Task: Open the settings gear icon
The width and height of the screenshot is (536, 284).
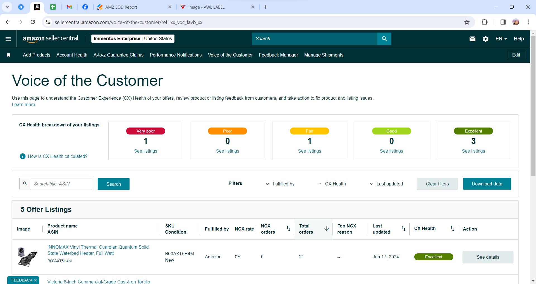Action: point(485,39)
